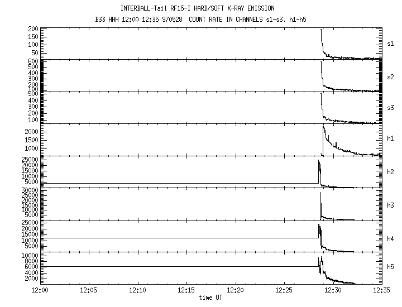Select the h4 channel label
Viewport: 402px width, 307px height.
(x=391, y=239)
